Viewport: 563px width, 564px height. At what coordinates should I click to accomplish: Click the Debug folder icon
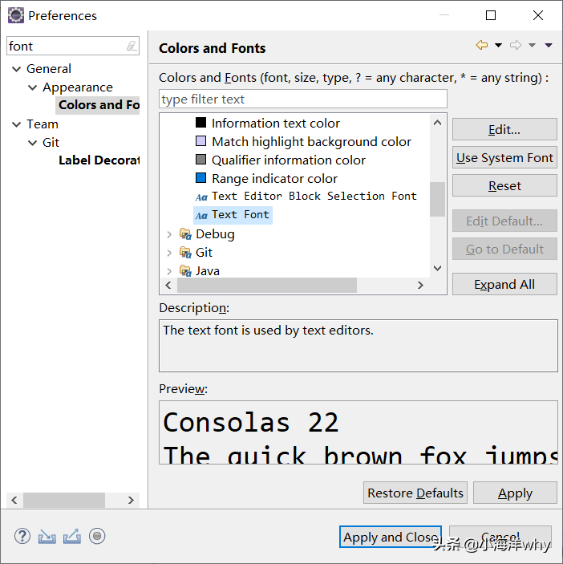coord(185,234)
